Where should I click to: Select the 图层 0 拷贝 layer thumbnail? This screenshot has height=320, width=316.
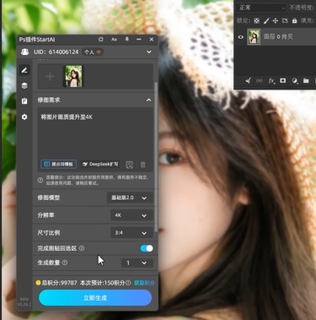(254, 36)
